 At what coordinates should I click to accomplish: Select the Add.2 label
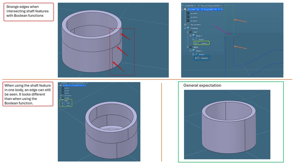point(196,47)
